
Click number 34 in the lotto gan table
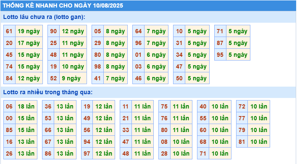[179, 55]
